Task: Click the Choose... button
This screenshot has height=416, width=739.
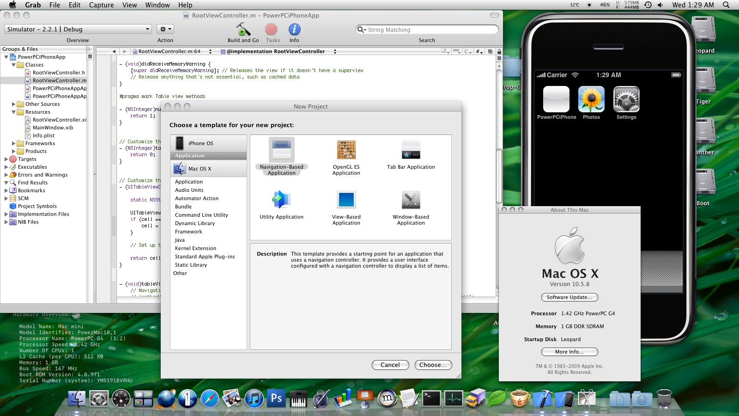Action: [433, 365]
